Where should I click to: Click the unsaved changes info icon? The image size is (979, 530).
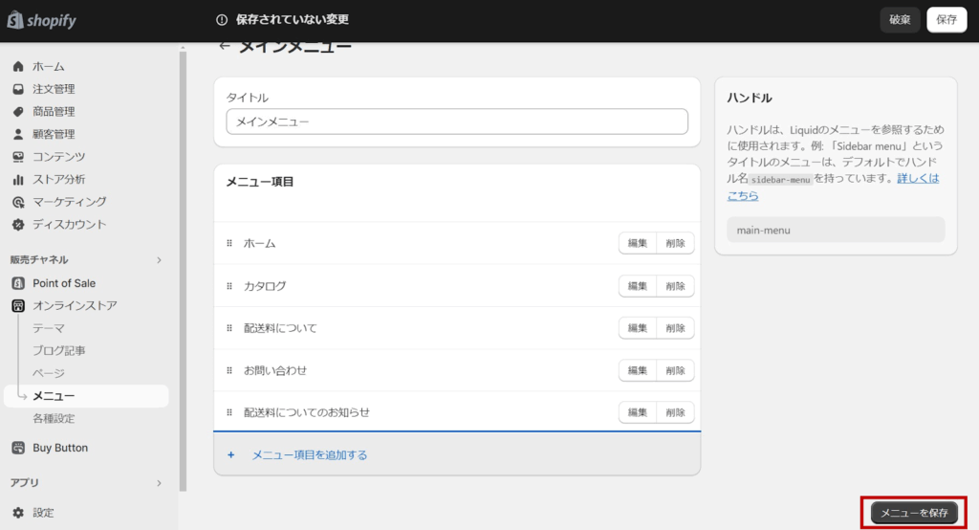tap(222, 20)
